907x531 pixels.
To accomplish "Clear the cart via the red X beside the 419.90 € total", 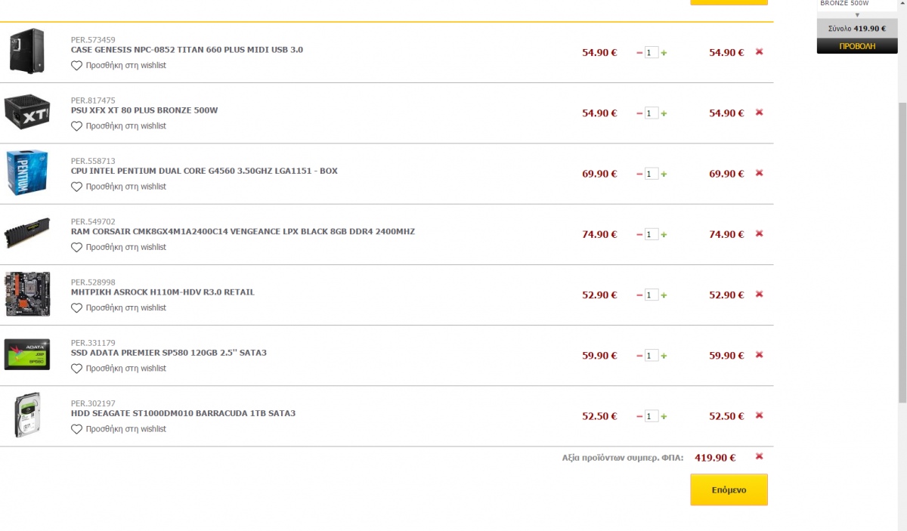I will point(759,456).
